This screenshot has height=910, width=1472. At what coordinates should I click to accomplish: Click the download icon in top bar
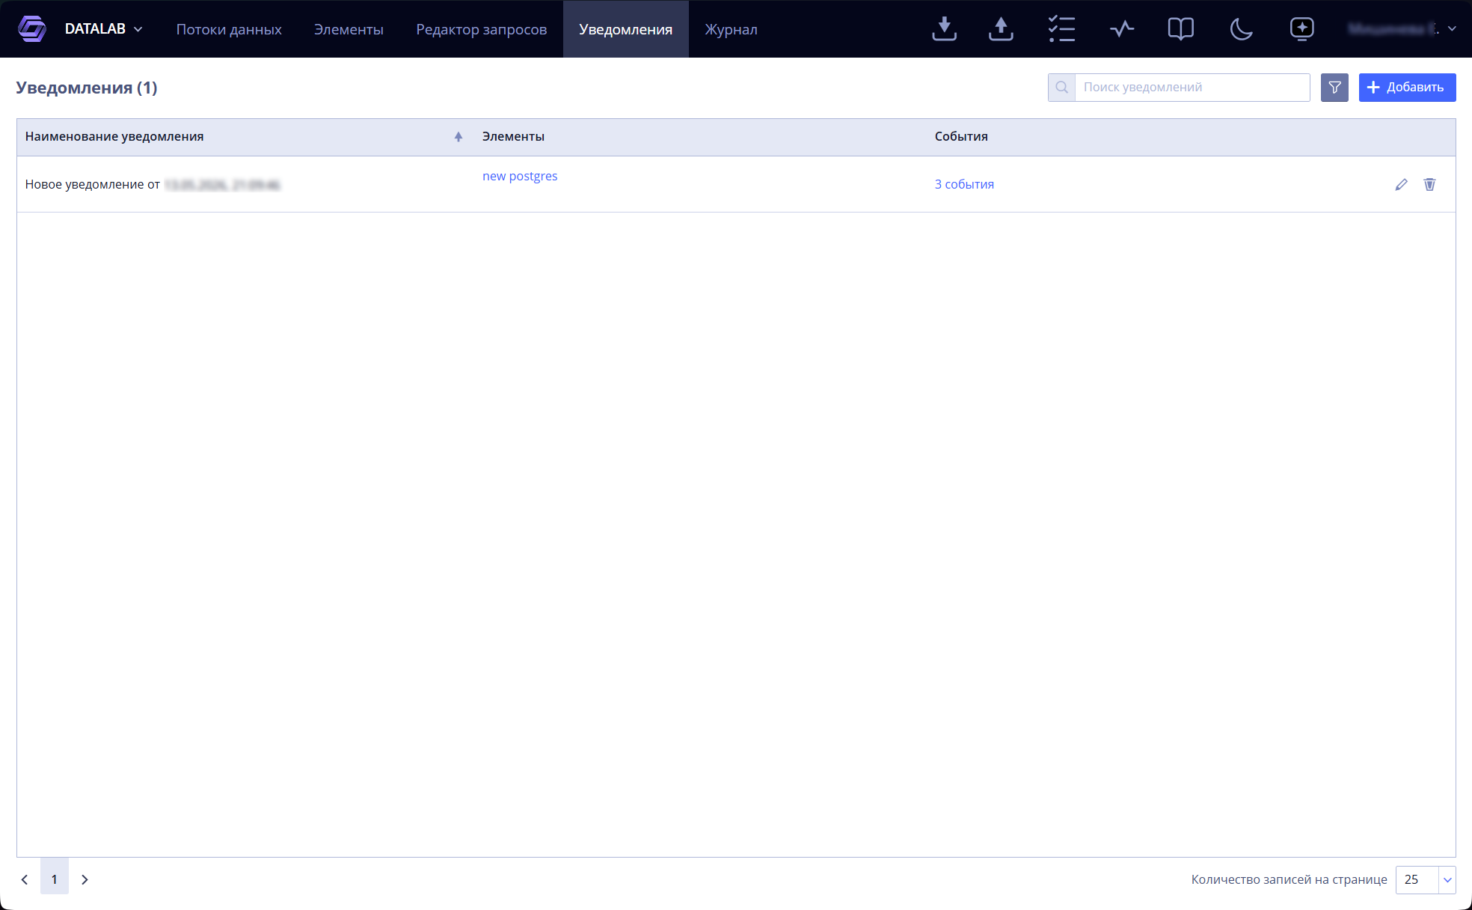point(944,29)
